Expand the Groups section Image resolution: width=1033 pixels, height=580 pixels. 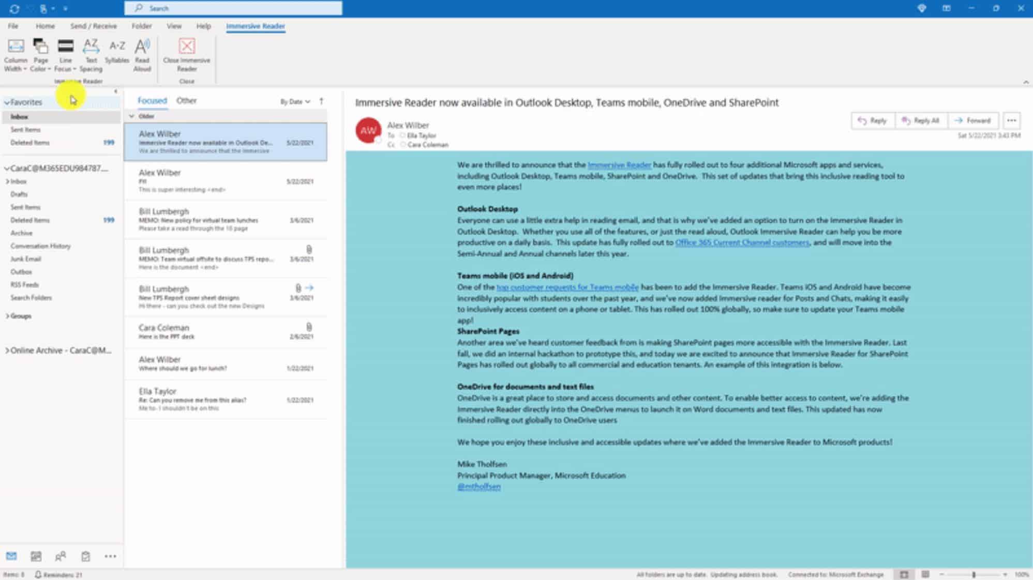click(x=7, y=316)
